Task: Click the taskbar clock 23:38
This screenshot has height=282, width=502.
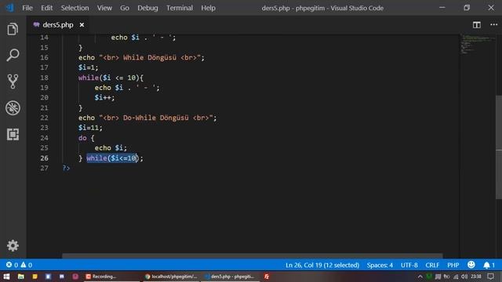Action: (x=476, y=277)
